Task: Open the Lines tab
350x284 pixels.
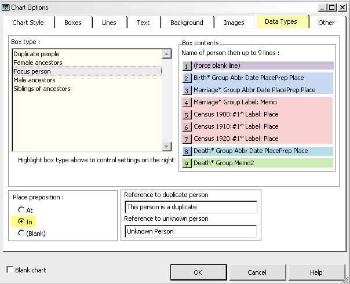Action: click(x=109, y=23)
